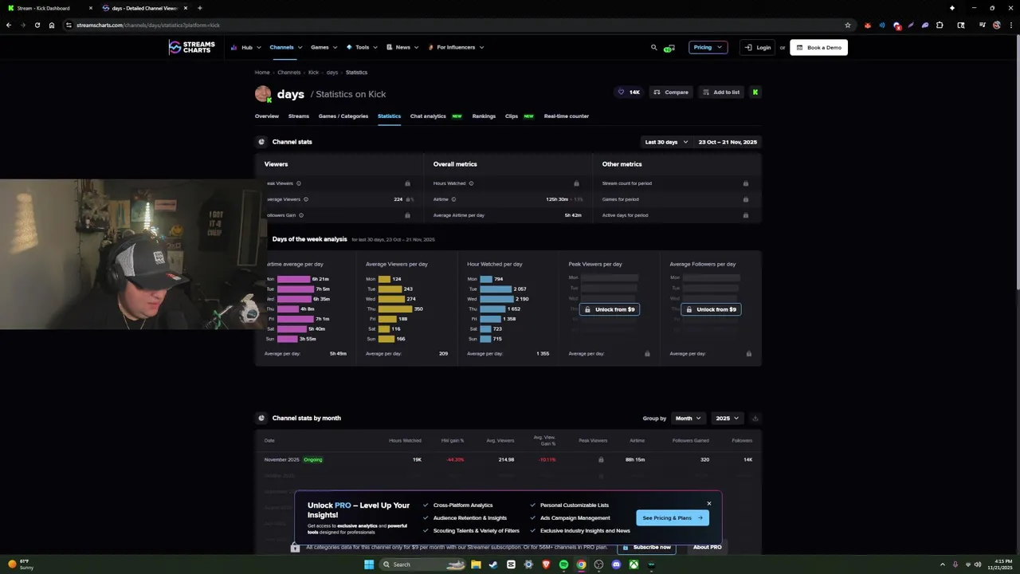Click the pie chart icon beside Channel stats by month
Screen dimensions: 1020x574
pyautogui.click(x=261, y=418)
